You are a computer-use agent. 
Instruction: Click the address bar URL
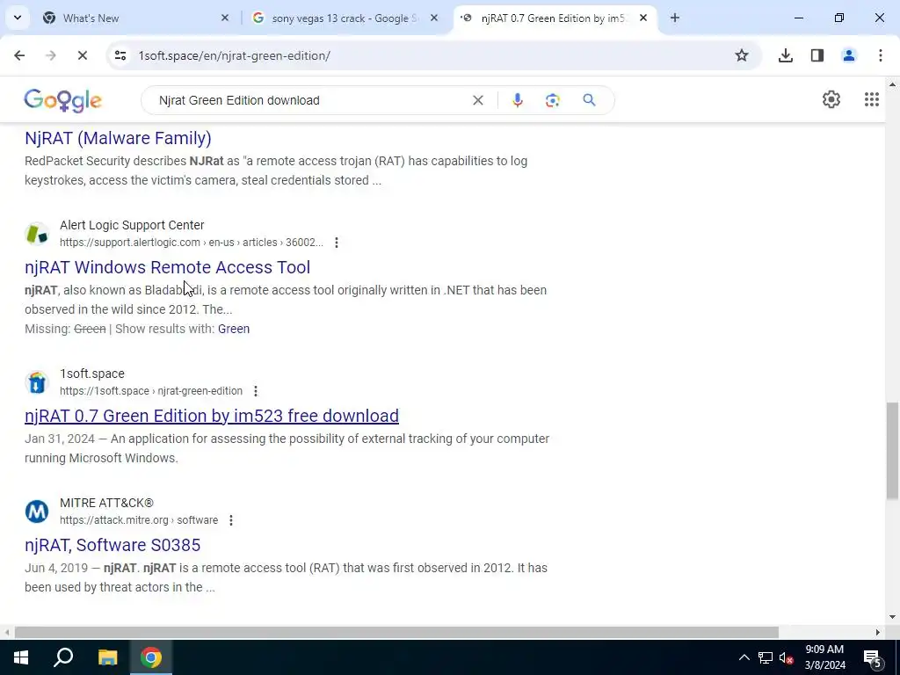[234, 55]
